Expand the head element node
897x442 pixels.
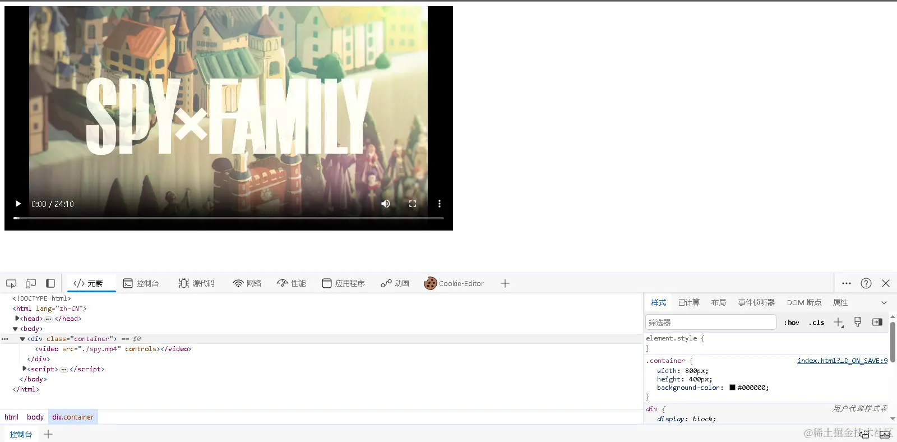[17, 319]
